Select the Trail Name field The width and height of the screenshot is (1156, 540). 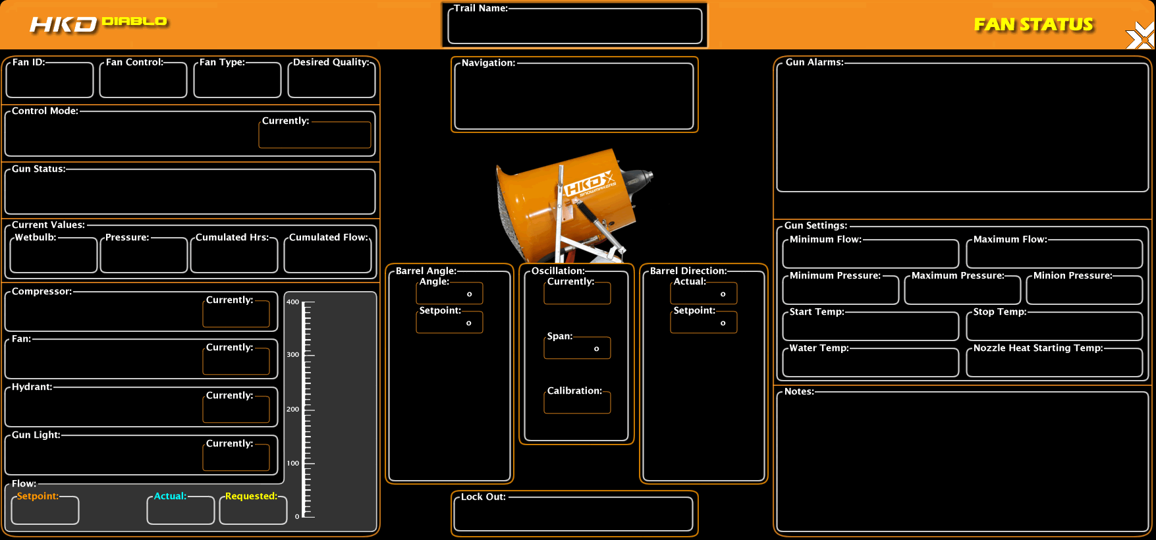[x=574, y=28]
